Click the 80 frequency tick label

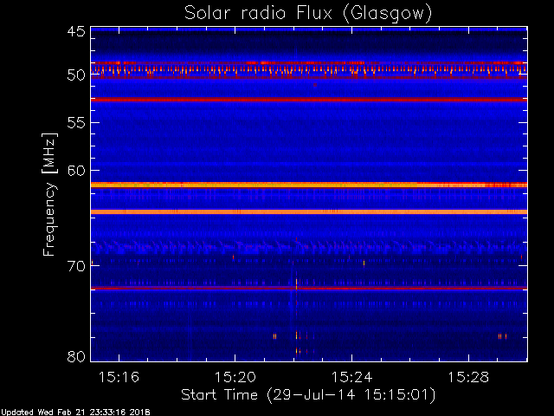point(76,356)
